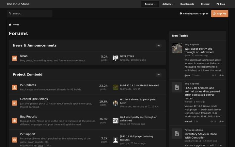Open the General Discussions forum

point(34,99)
